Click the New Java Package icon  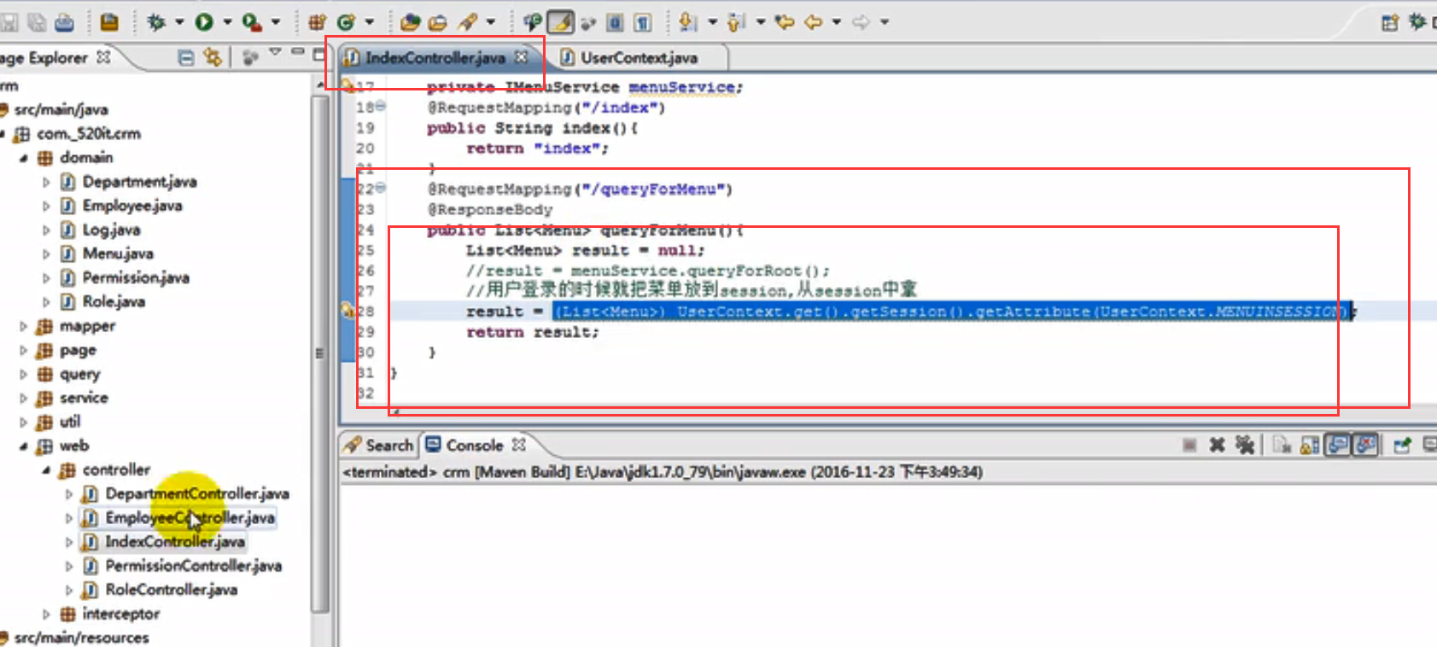[317, 22]
